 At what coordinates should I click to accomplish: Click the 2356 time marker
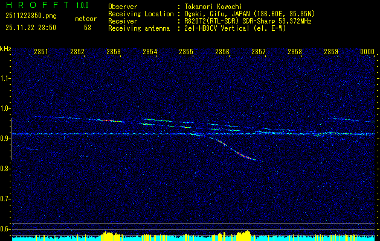tap(222, 52)
